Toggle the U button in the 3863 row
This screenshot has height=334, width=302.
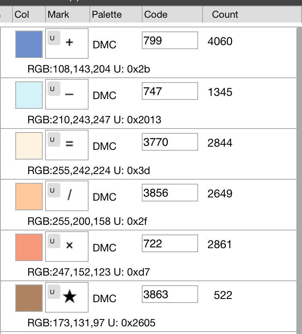[x=54, y=292]
